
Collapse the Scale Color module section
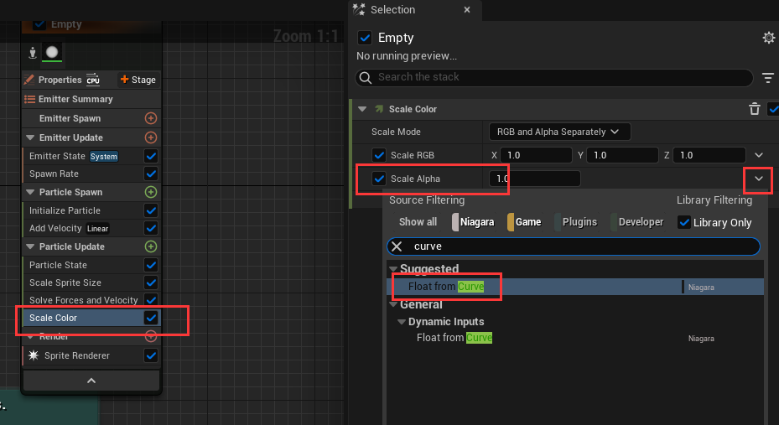(362, 109)
